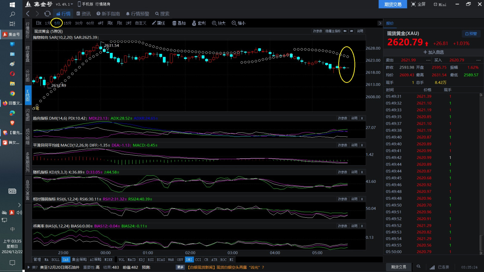Image resolution: width=484 pixels, height=272 pixels.
Task: Toggle the MACD indicator tab
Action: pos(132,260)
